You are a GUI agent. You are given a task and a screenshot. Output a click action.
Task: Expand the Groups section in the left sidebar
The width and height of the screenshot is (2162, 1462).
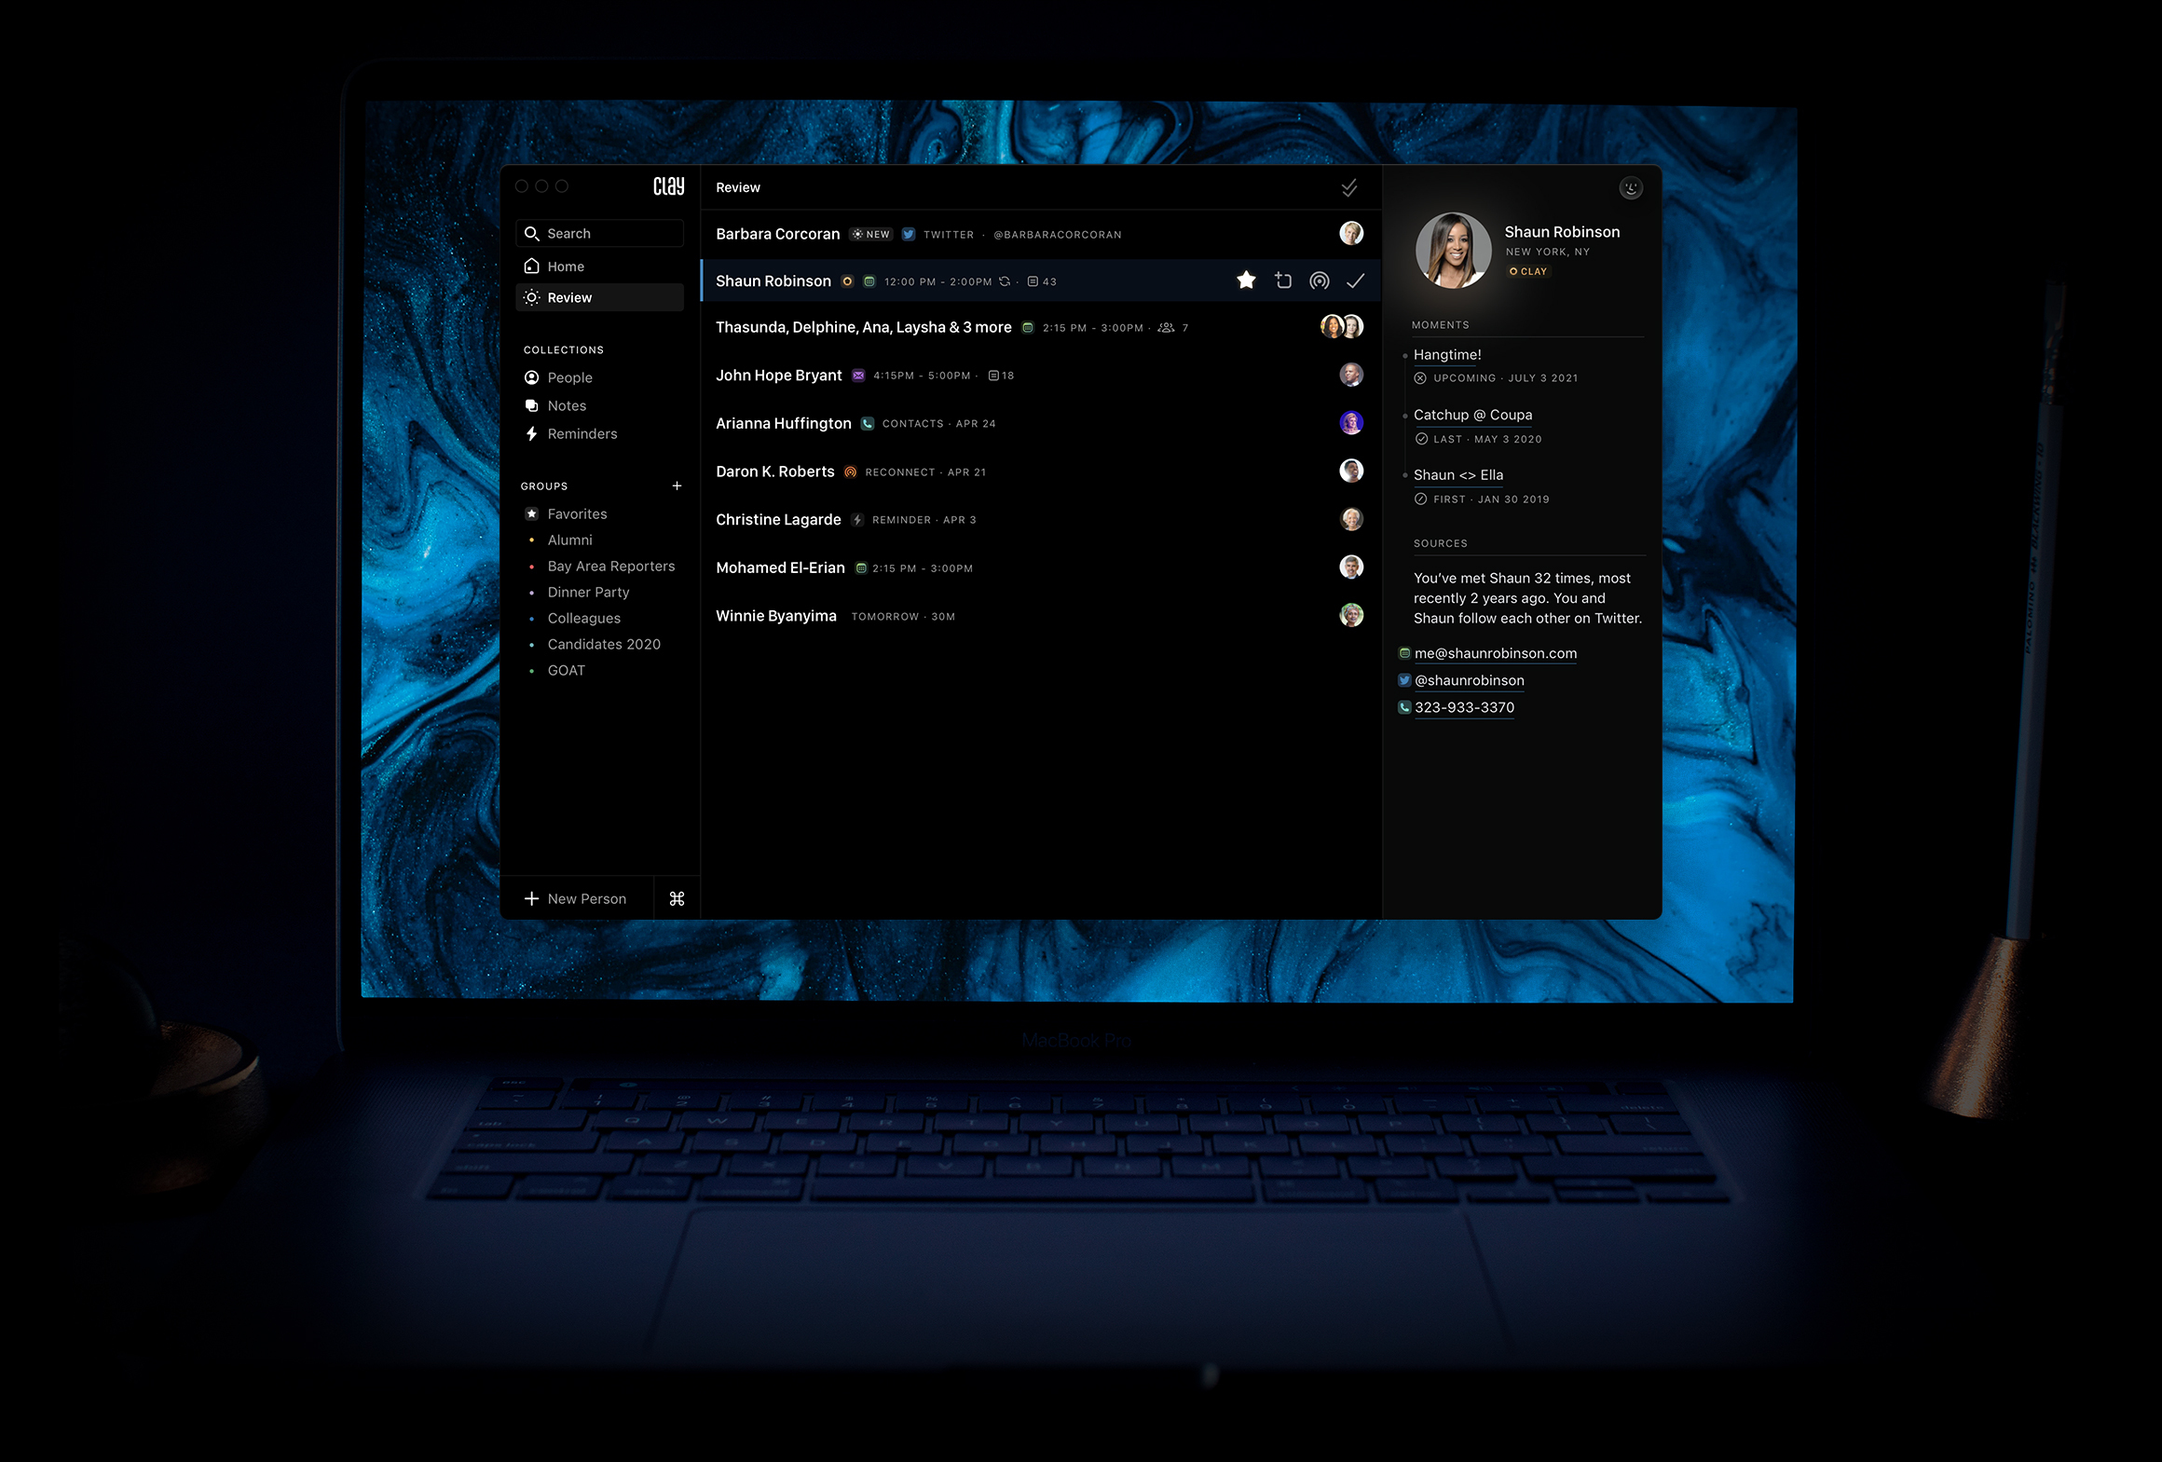tap(548, 485)
